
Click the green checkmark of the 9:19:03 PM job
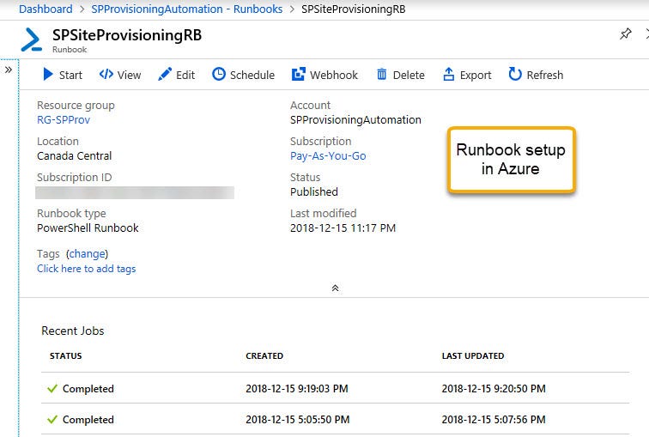click(x=52, y=389)
